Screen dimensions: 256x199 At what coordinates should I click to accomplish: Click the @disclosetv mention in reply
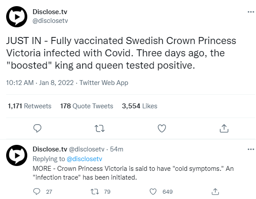click(84, 159)
